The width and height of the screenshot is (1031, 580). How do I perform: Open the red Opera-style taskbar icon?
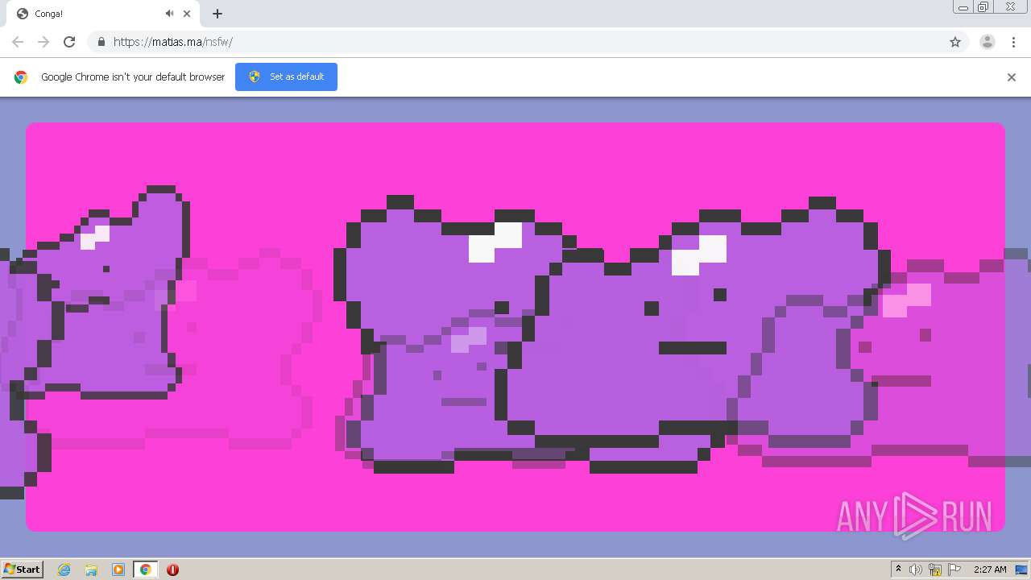click(172, 570)
